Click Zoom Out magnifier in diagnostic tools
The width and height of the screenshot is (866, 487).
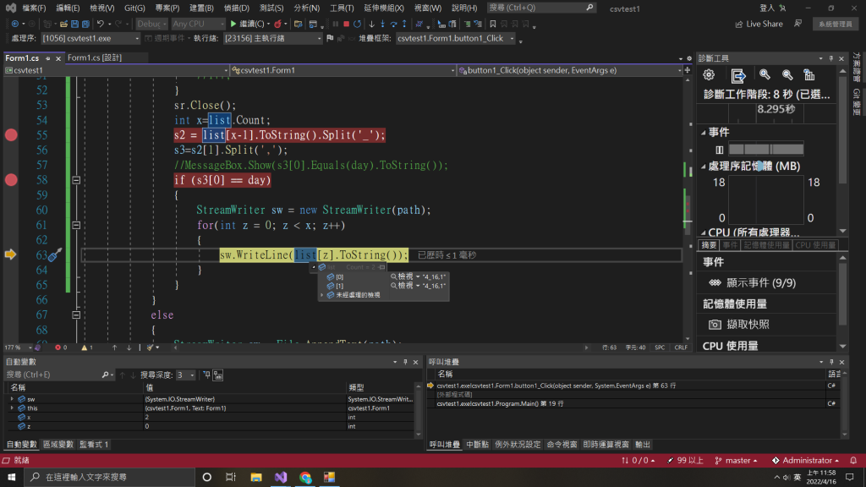pos(787,74)
